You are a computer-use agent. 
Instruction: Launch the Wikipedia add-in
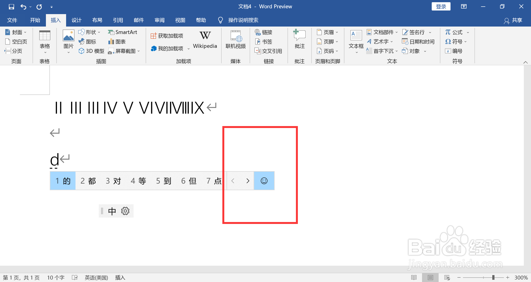pos(205,40)
